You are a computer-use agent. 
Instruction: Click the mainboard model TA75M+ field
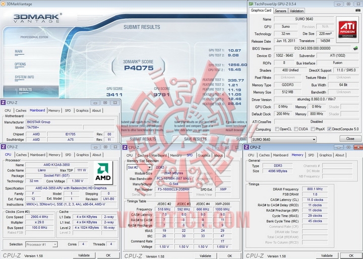(x=54, y=127)
